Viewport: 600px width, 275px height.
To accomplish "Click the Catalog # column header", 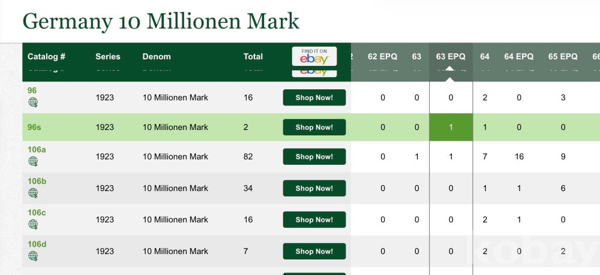I will pos(46,57).
